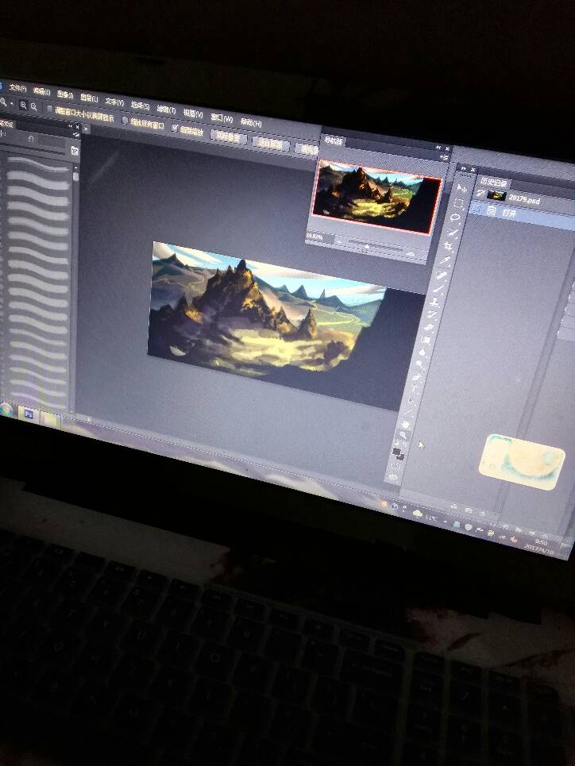Click Zoom In icon in options bar
The width and height of the screenshot is (575, 766).
24,105
